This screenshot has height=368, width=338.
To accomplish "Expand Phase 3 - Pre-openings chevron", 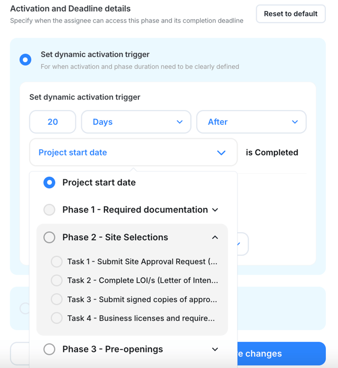I will [x=215, y=349].
